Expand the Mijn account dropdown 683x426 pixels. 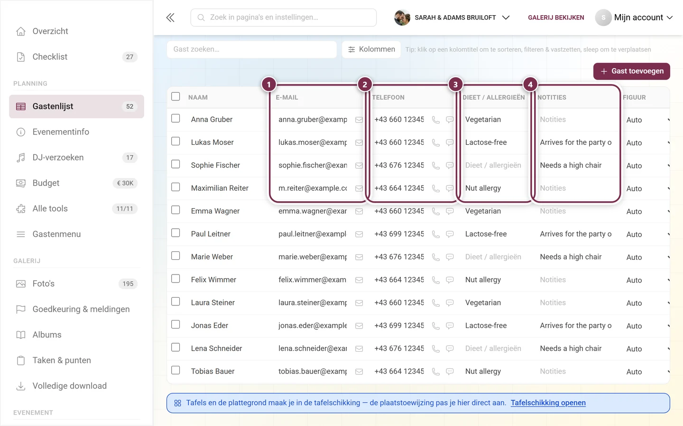634,18
